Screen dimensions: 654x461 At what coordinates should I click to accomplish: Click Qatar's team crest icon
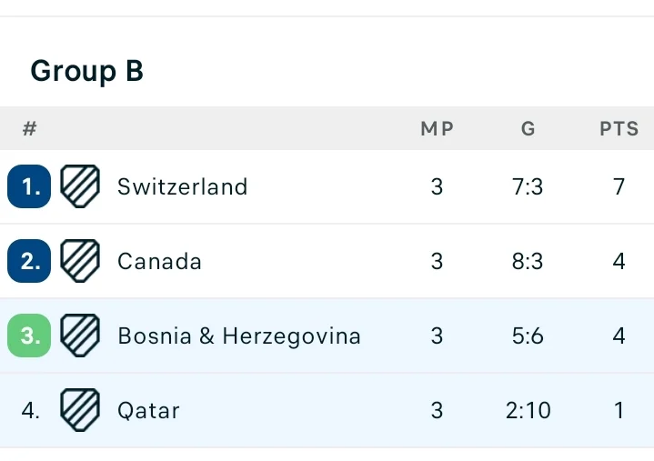80,410
